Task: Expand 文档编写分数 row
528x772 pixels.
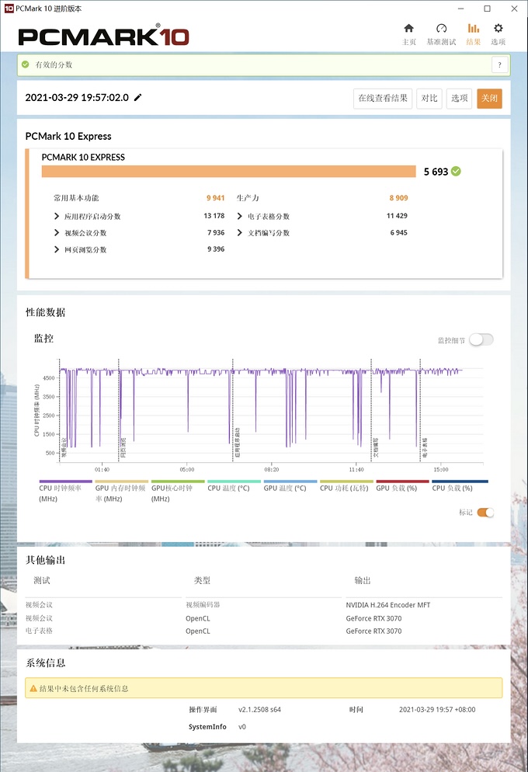Action: click(240, 233)
